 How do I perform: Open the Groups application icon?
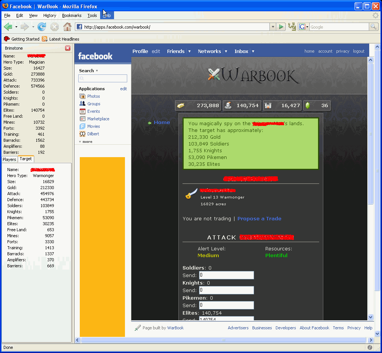82,104
